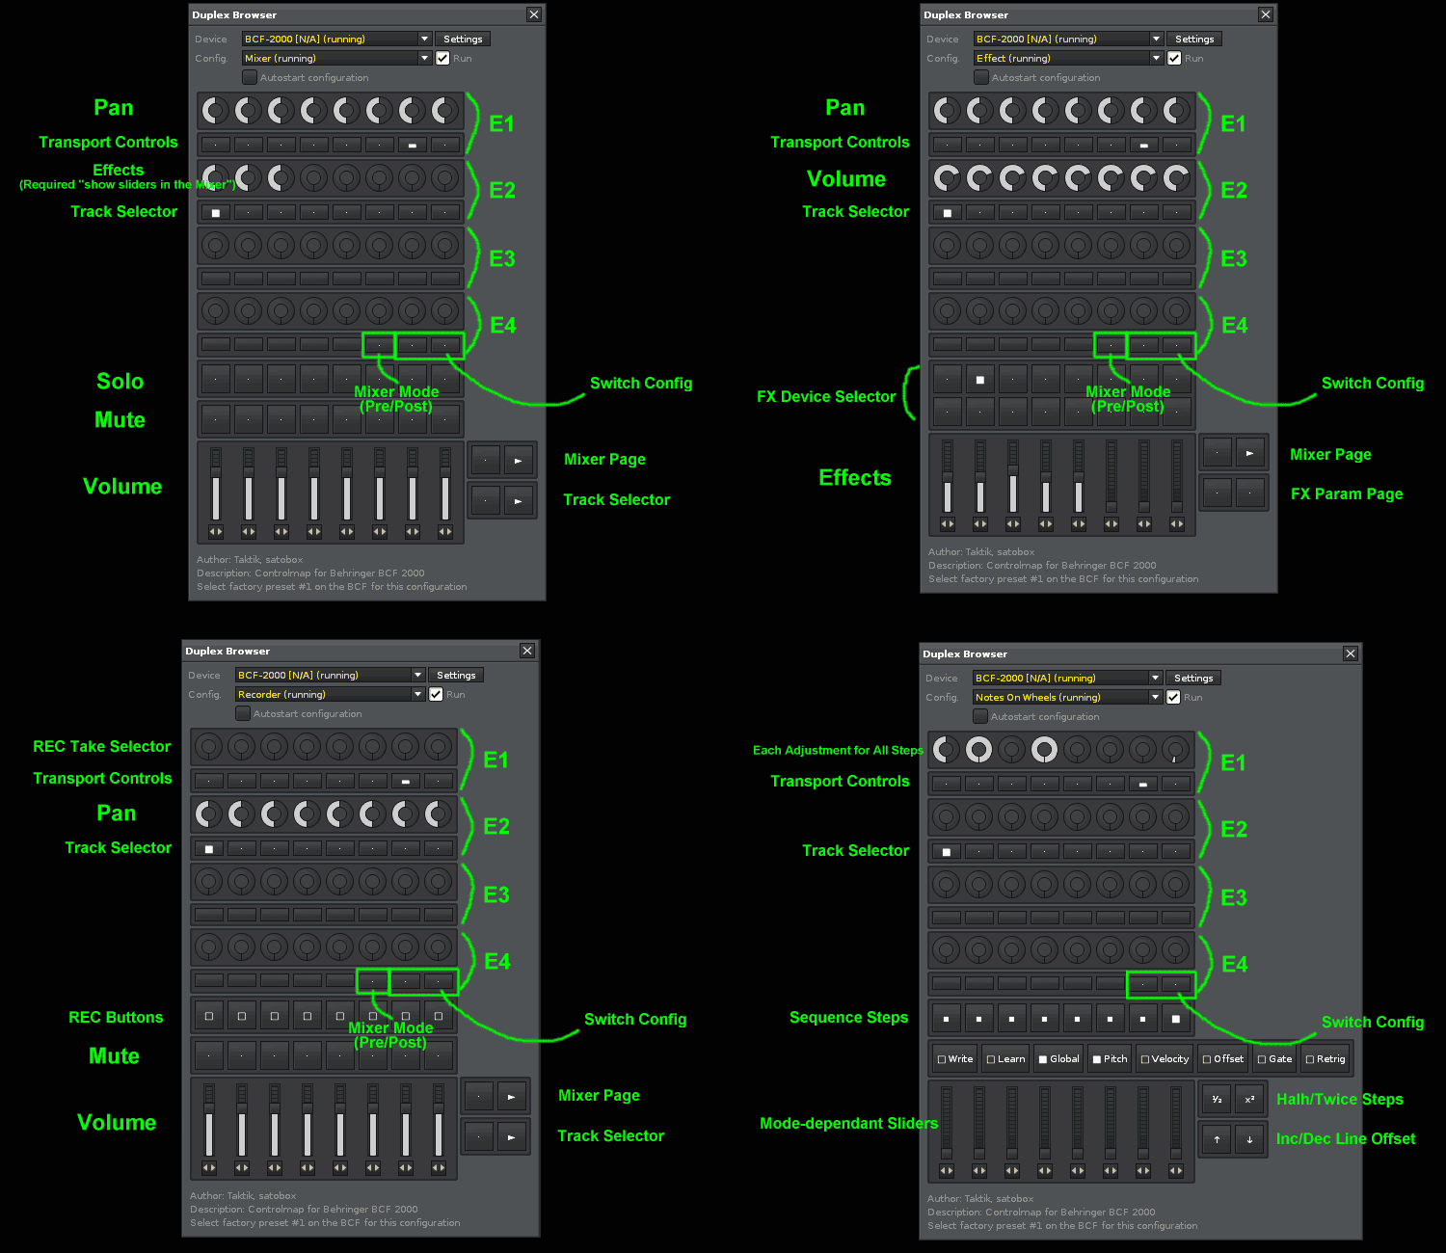Double the steps with the x² button
The height and width of the screenshot is (1253, 1446).
tap(1249, 1100)
